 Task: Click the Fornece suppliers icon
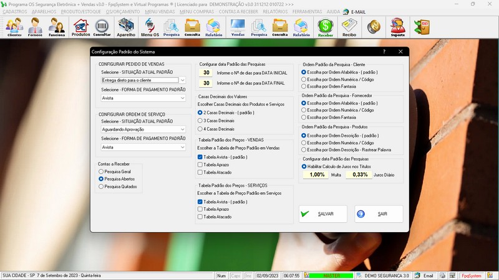(x=36, y=27)
